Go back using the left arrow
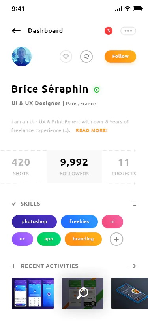 [16, 31]
